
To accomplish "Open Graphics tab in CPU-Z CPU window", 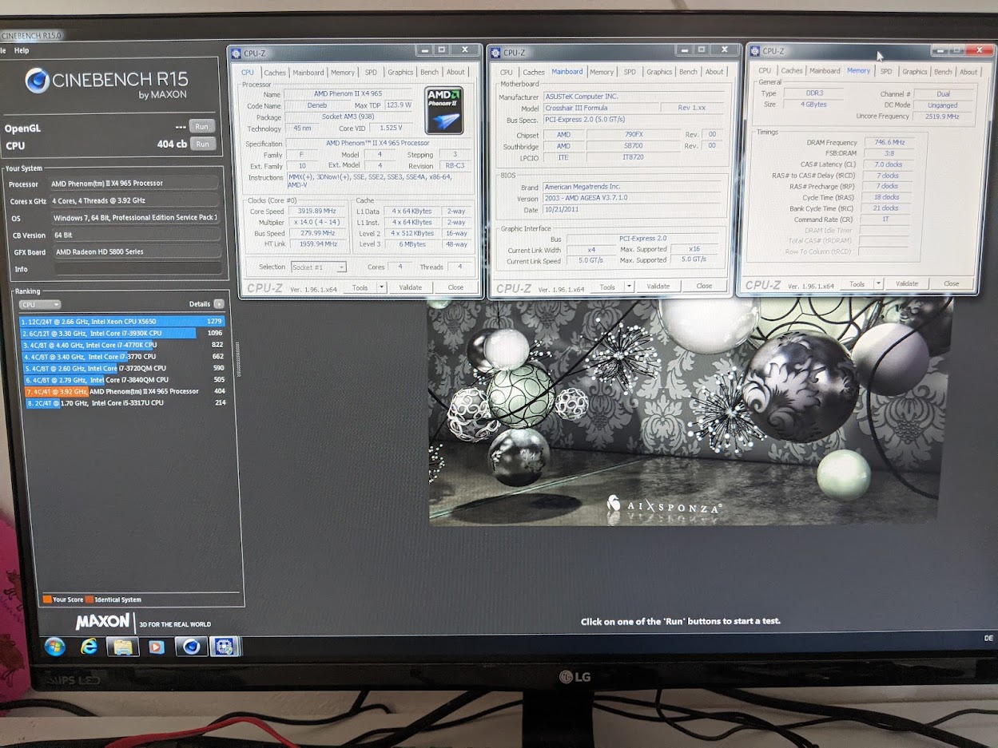I will [400, 73].
